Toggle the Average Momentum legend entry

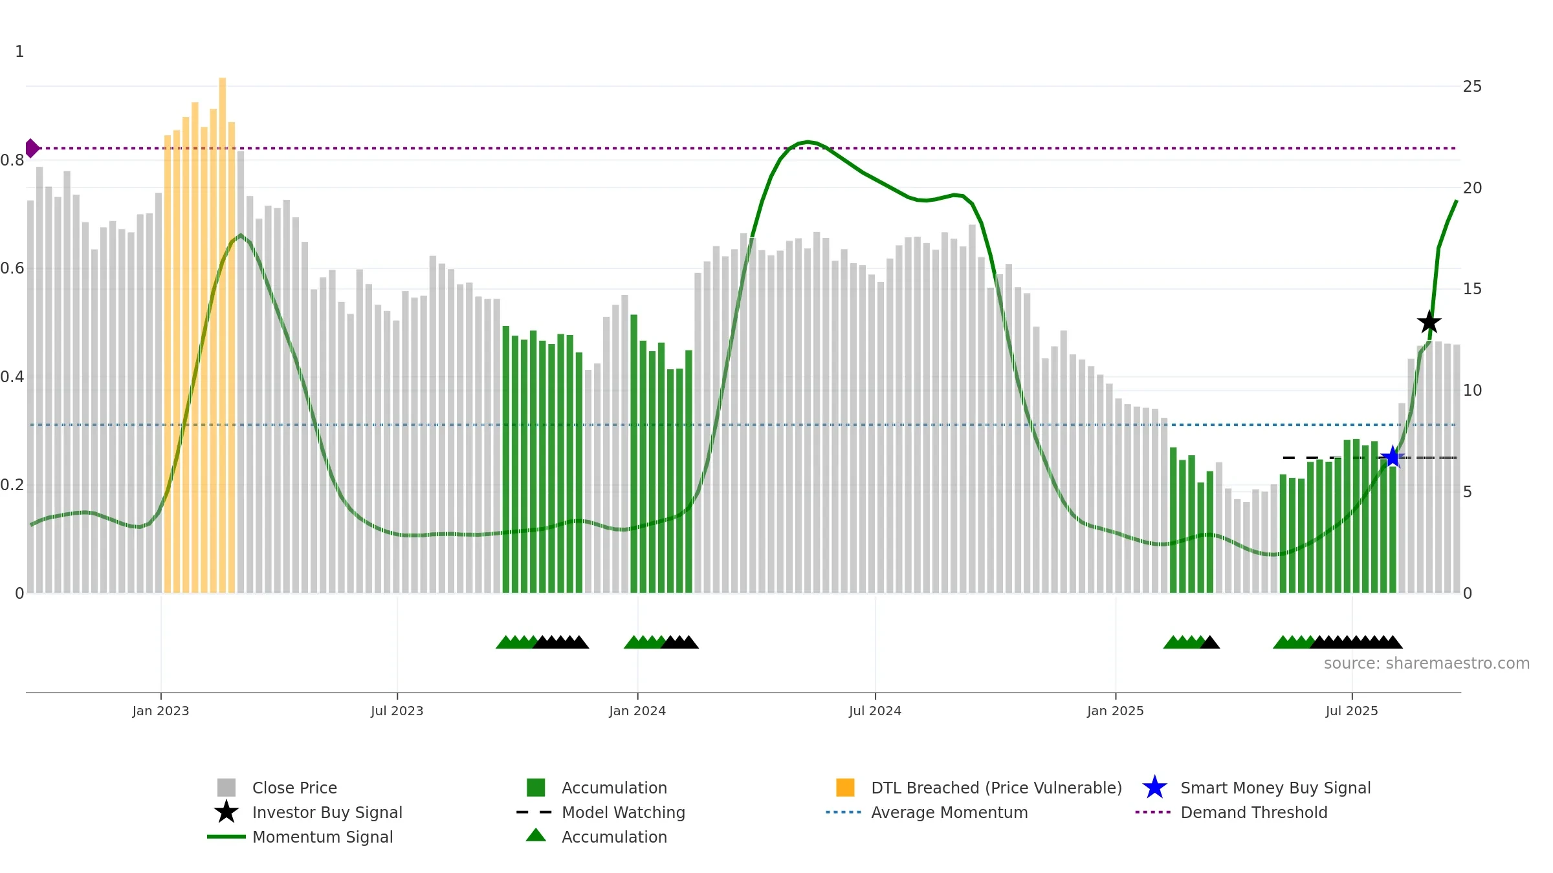(927, 812)
